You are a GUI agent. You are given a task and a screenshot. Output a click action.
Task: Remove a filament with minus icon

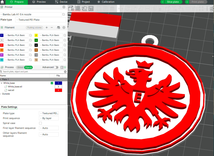pos(52,27)
